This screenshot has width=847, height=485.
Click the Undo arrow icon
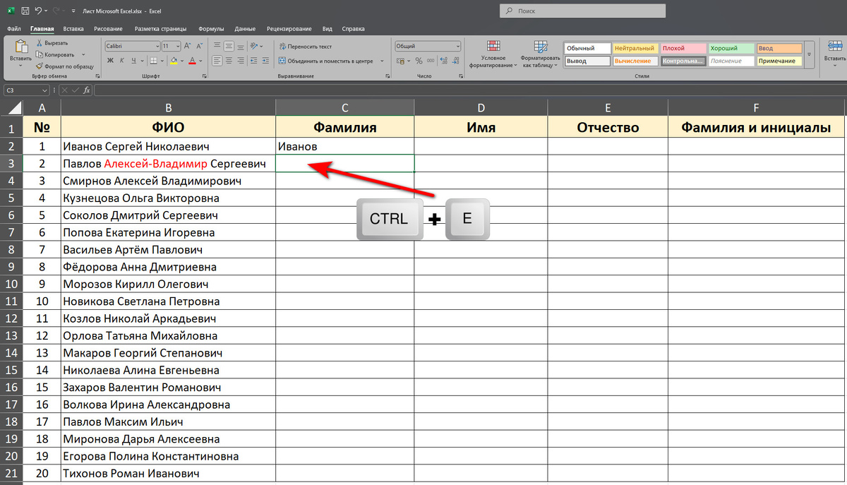(38, 11)
